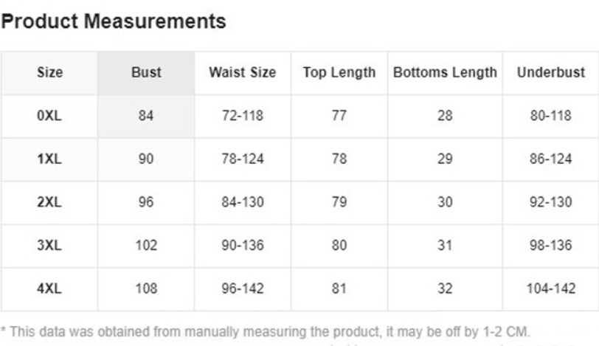Select the 1XL size row label

coord(49,159)
